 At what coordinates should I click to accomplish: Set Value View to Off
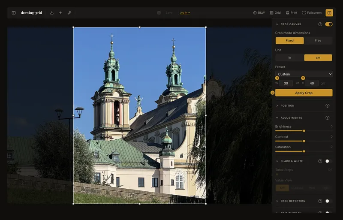click(x=282, y=188)
